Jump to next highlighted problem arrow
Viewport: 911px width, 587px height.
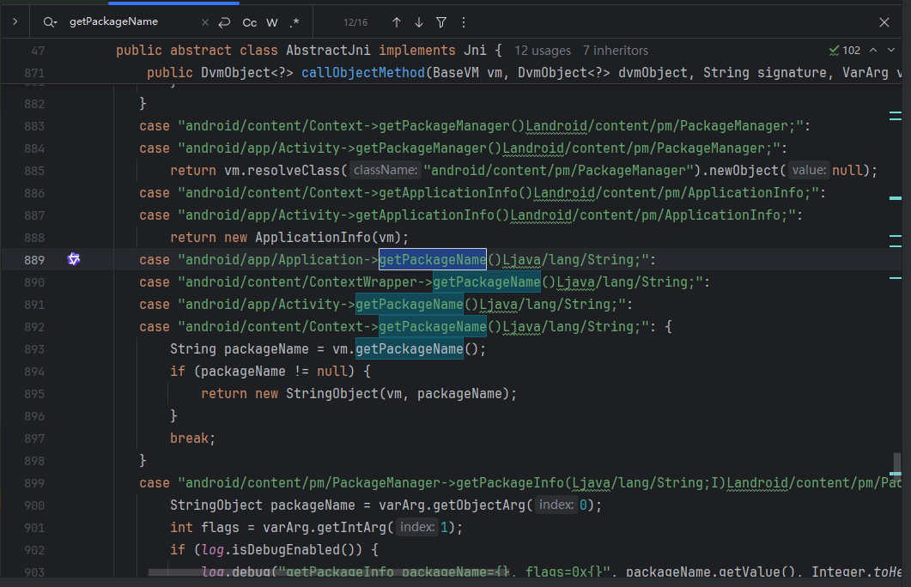pos(893,51)
